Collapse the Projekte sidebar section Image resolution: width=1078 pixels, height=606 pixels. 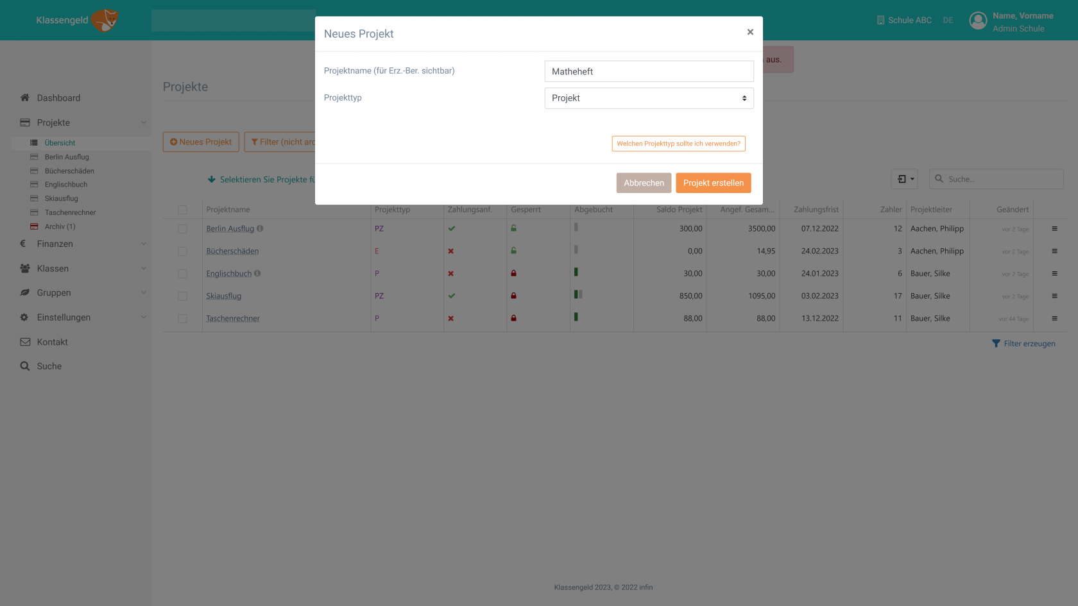point(144,122)
